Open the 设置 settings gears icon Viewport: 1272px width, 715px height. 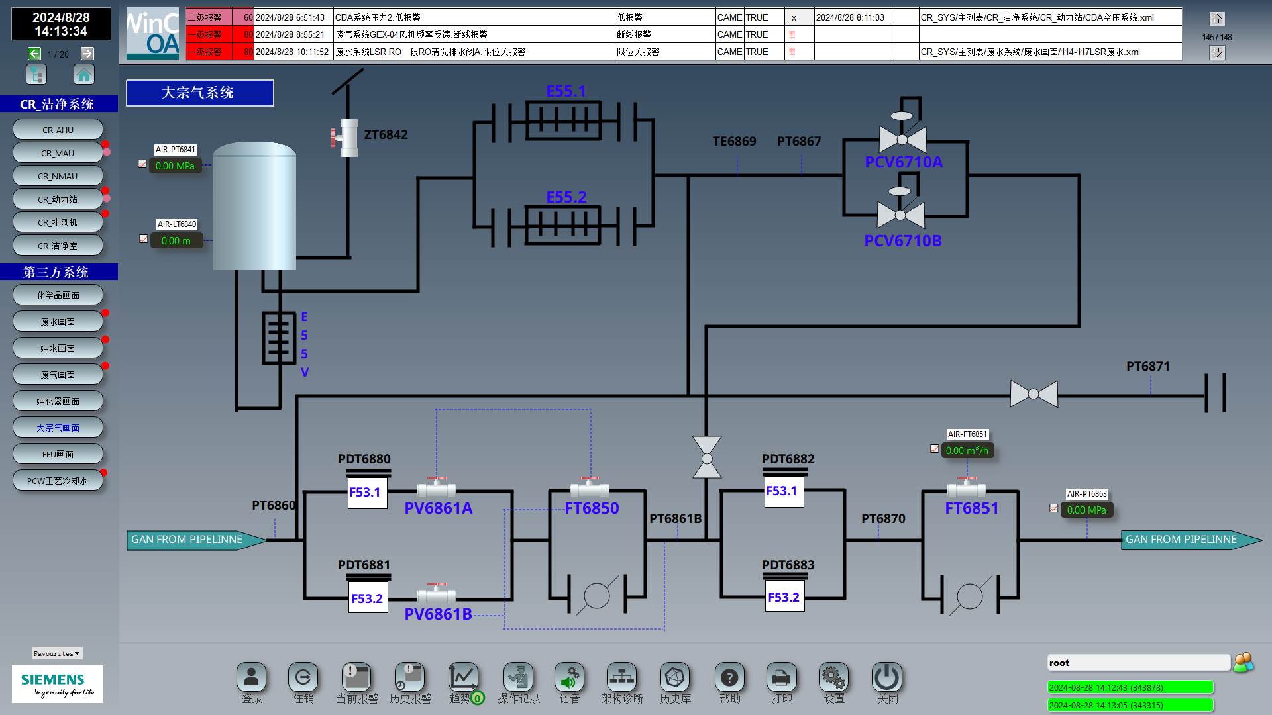[x=834, y=677]
